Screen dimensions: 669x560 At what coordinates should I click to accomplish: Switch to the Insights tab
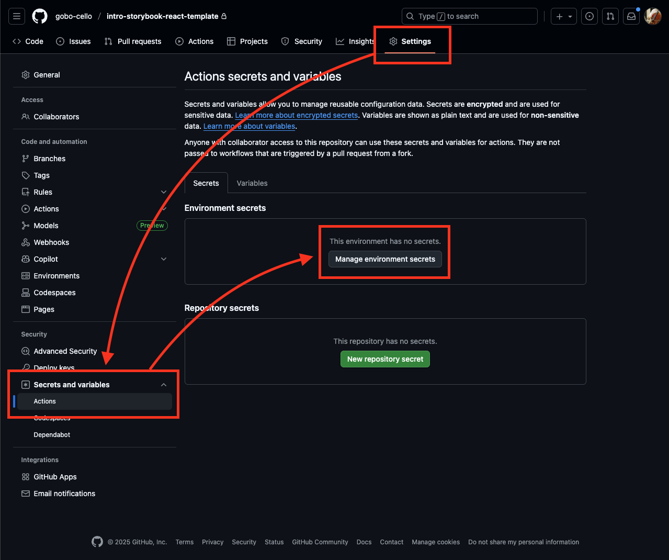point(355,41)
